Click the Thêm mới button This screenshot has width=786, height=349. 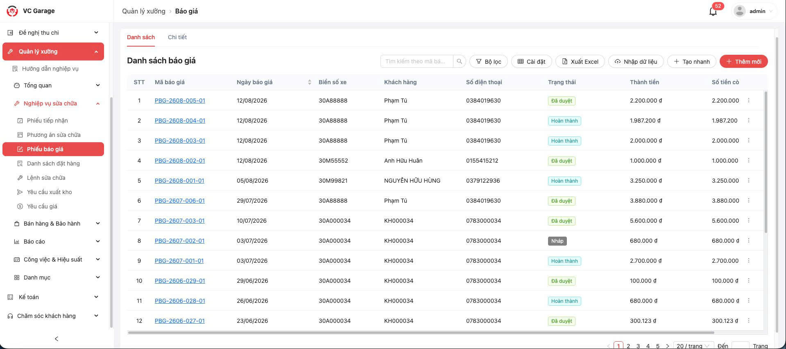point(743,61)
